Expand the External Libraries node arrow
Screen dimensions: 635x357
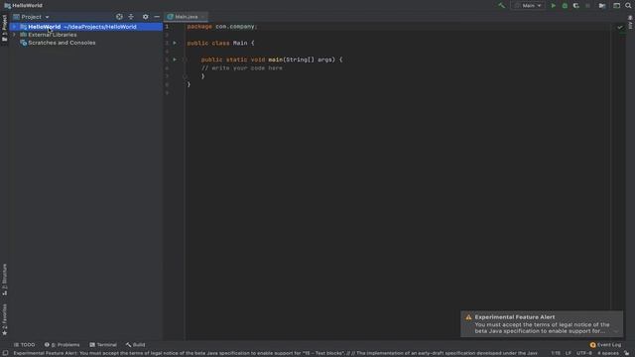(x=14, y=35)
